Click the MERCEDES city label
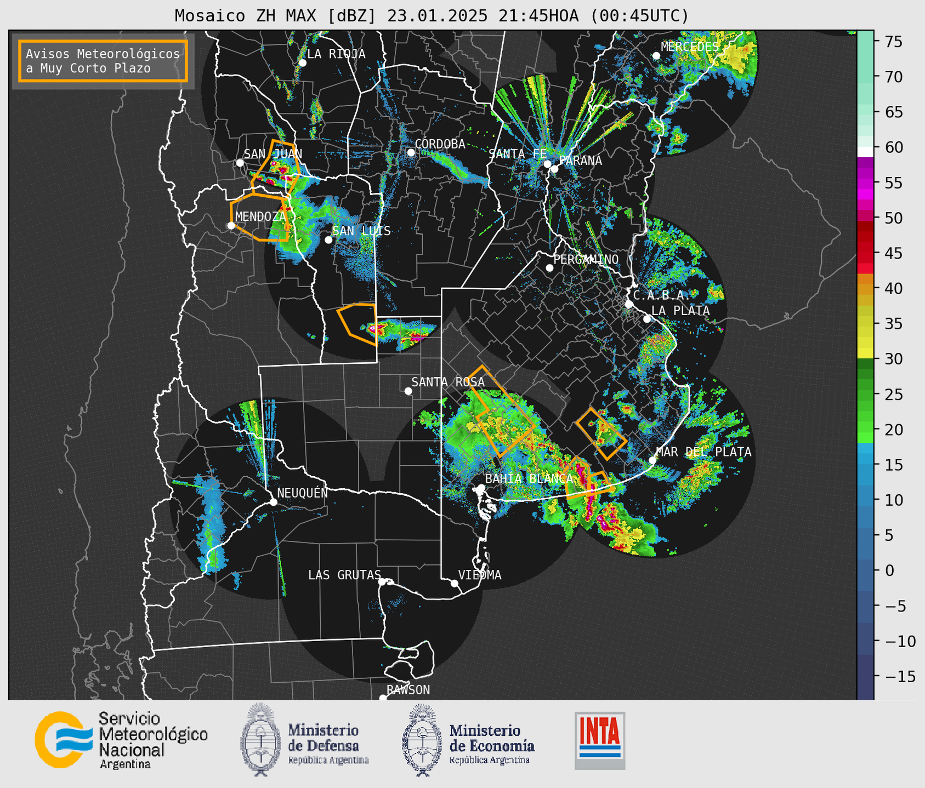This screenshot has width=925, height=788. [690, 47]
